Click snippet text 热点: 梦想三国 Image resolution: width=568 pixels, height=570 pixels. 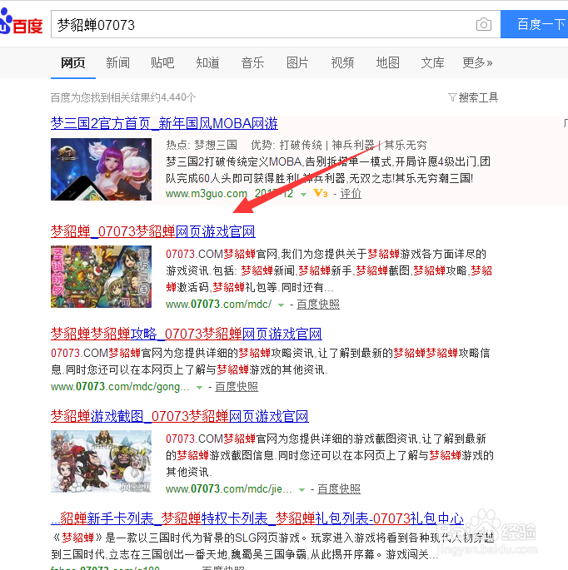click(x=202, y=145)
